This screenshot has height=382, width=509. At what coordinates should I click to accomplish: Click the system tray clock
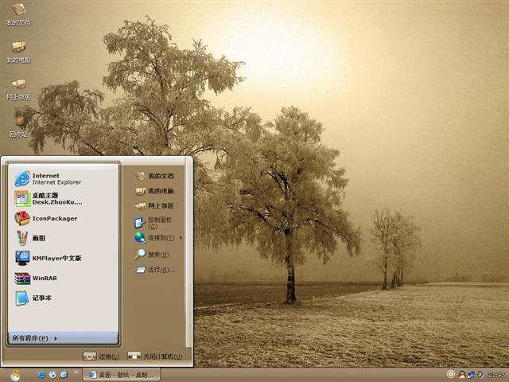coord(496,375)
